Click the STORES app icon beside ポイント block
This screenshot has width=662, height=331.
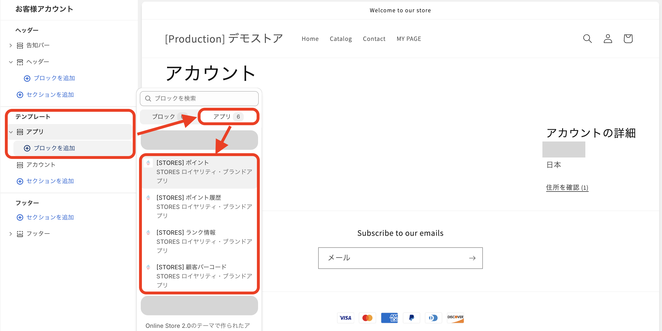click(148, 163)
